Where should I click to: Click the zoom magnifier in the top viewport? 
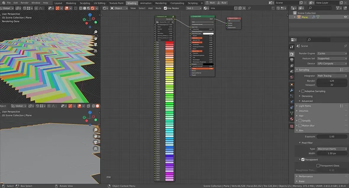(x=96, y=32)
